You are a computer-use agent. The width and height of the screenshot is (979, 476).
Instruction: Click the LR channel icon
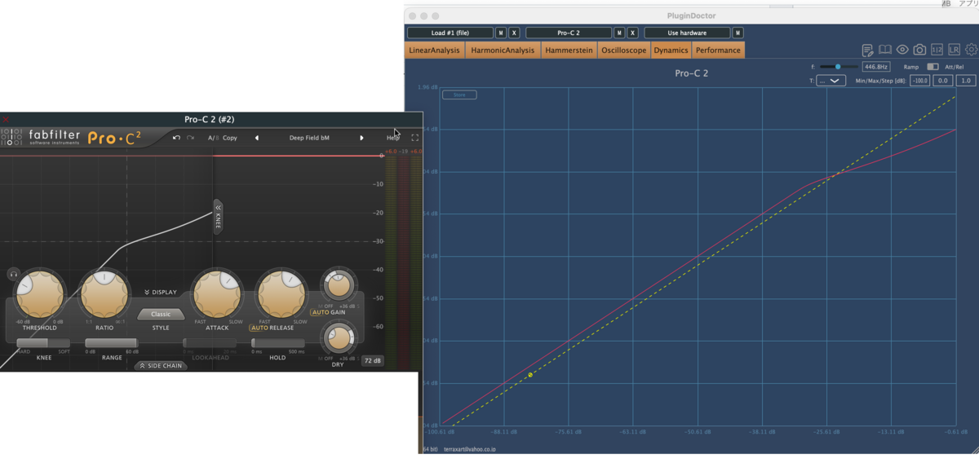(954, 51)
